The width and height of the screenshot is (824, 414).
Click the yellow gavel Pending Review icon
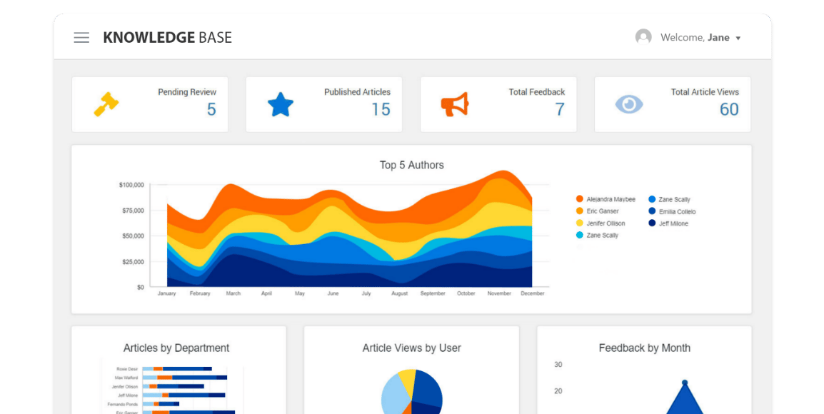[x=106, y=104]
